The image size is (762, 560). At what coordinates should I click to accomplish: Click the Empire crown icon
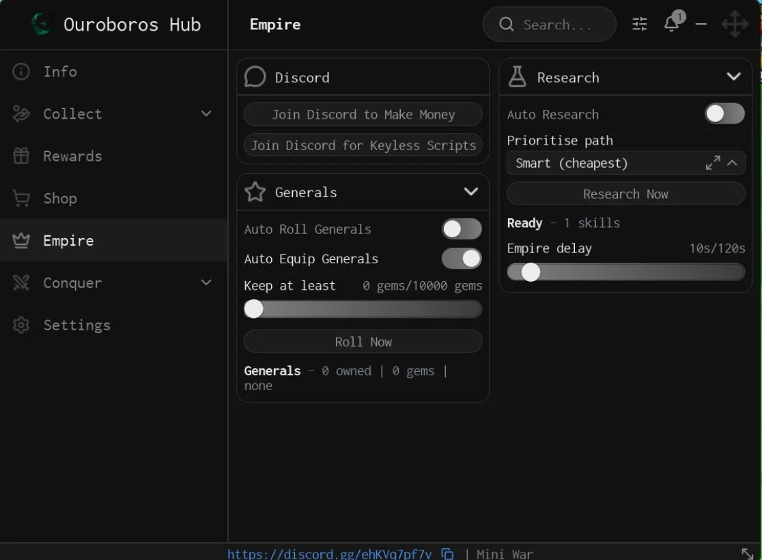pyautogui.click(x=21, y=240)
